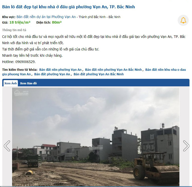Viewport: 192px width, 187px height.
Task: Open the listing title Bán lô đất đẹp
Action: pos(68,7)
